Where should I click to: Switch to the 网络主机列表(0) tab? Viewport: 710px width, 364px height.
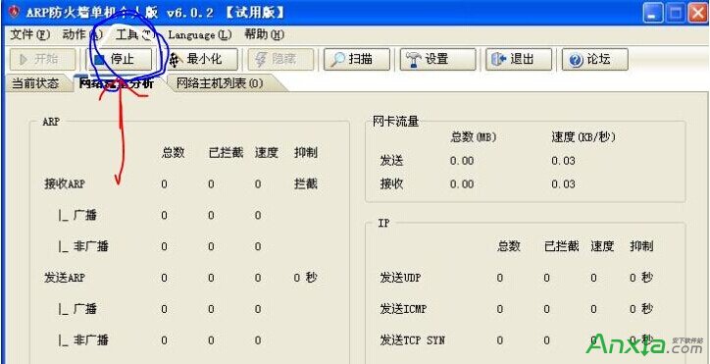click(219, 83)
